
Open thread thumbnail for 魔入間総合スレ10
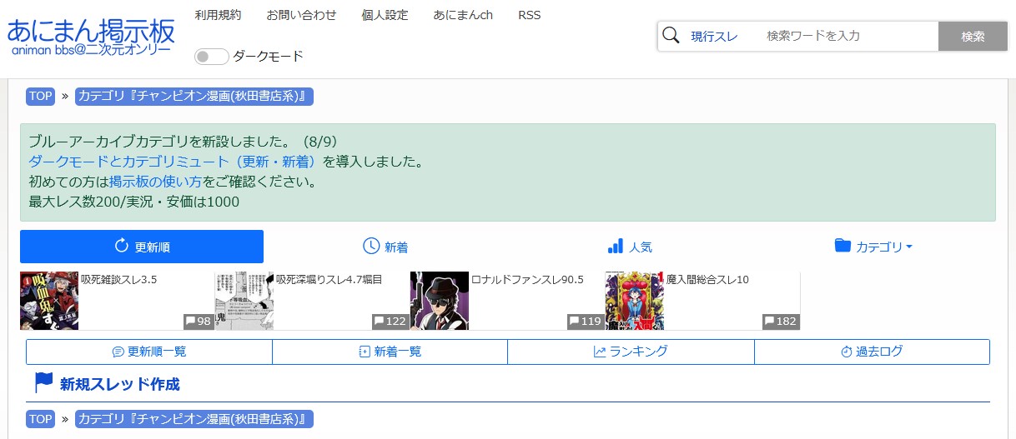click(x=635, y=301)
